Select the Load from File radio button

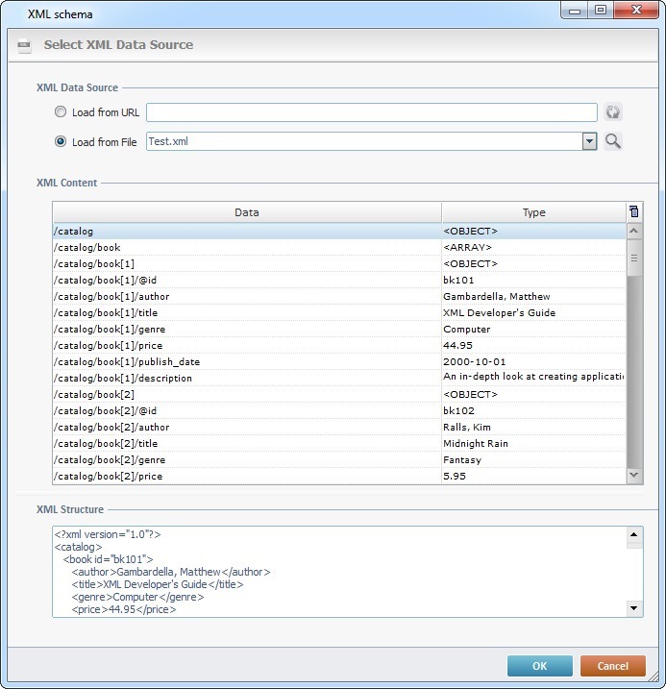point(61,142)
